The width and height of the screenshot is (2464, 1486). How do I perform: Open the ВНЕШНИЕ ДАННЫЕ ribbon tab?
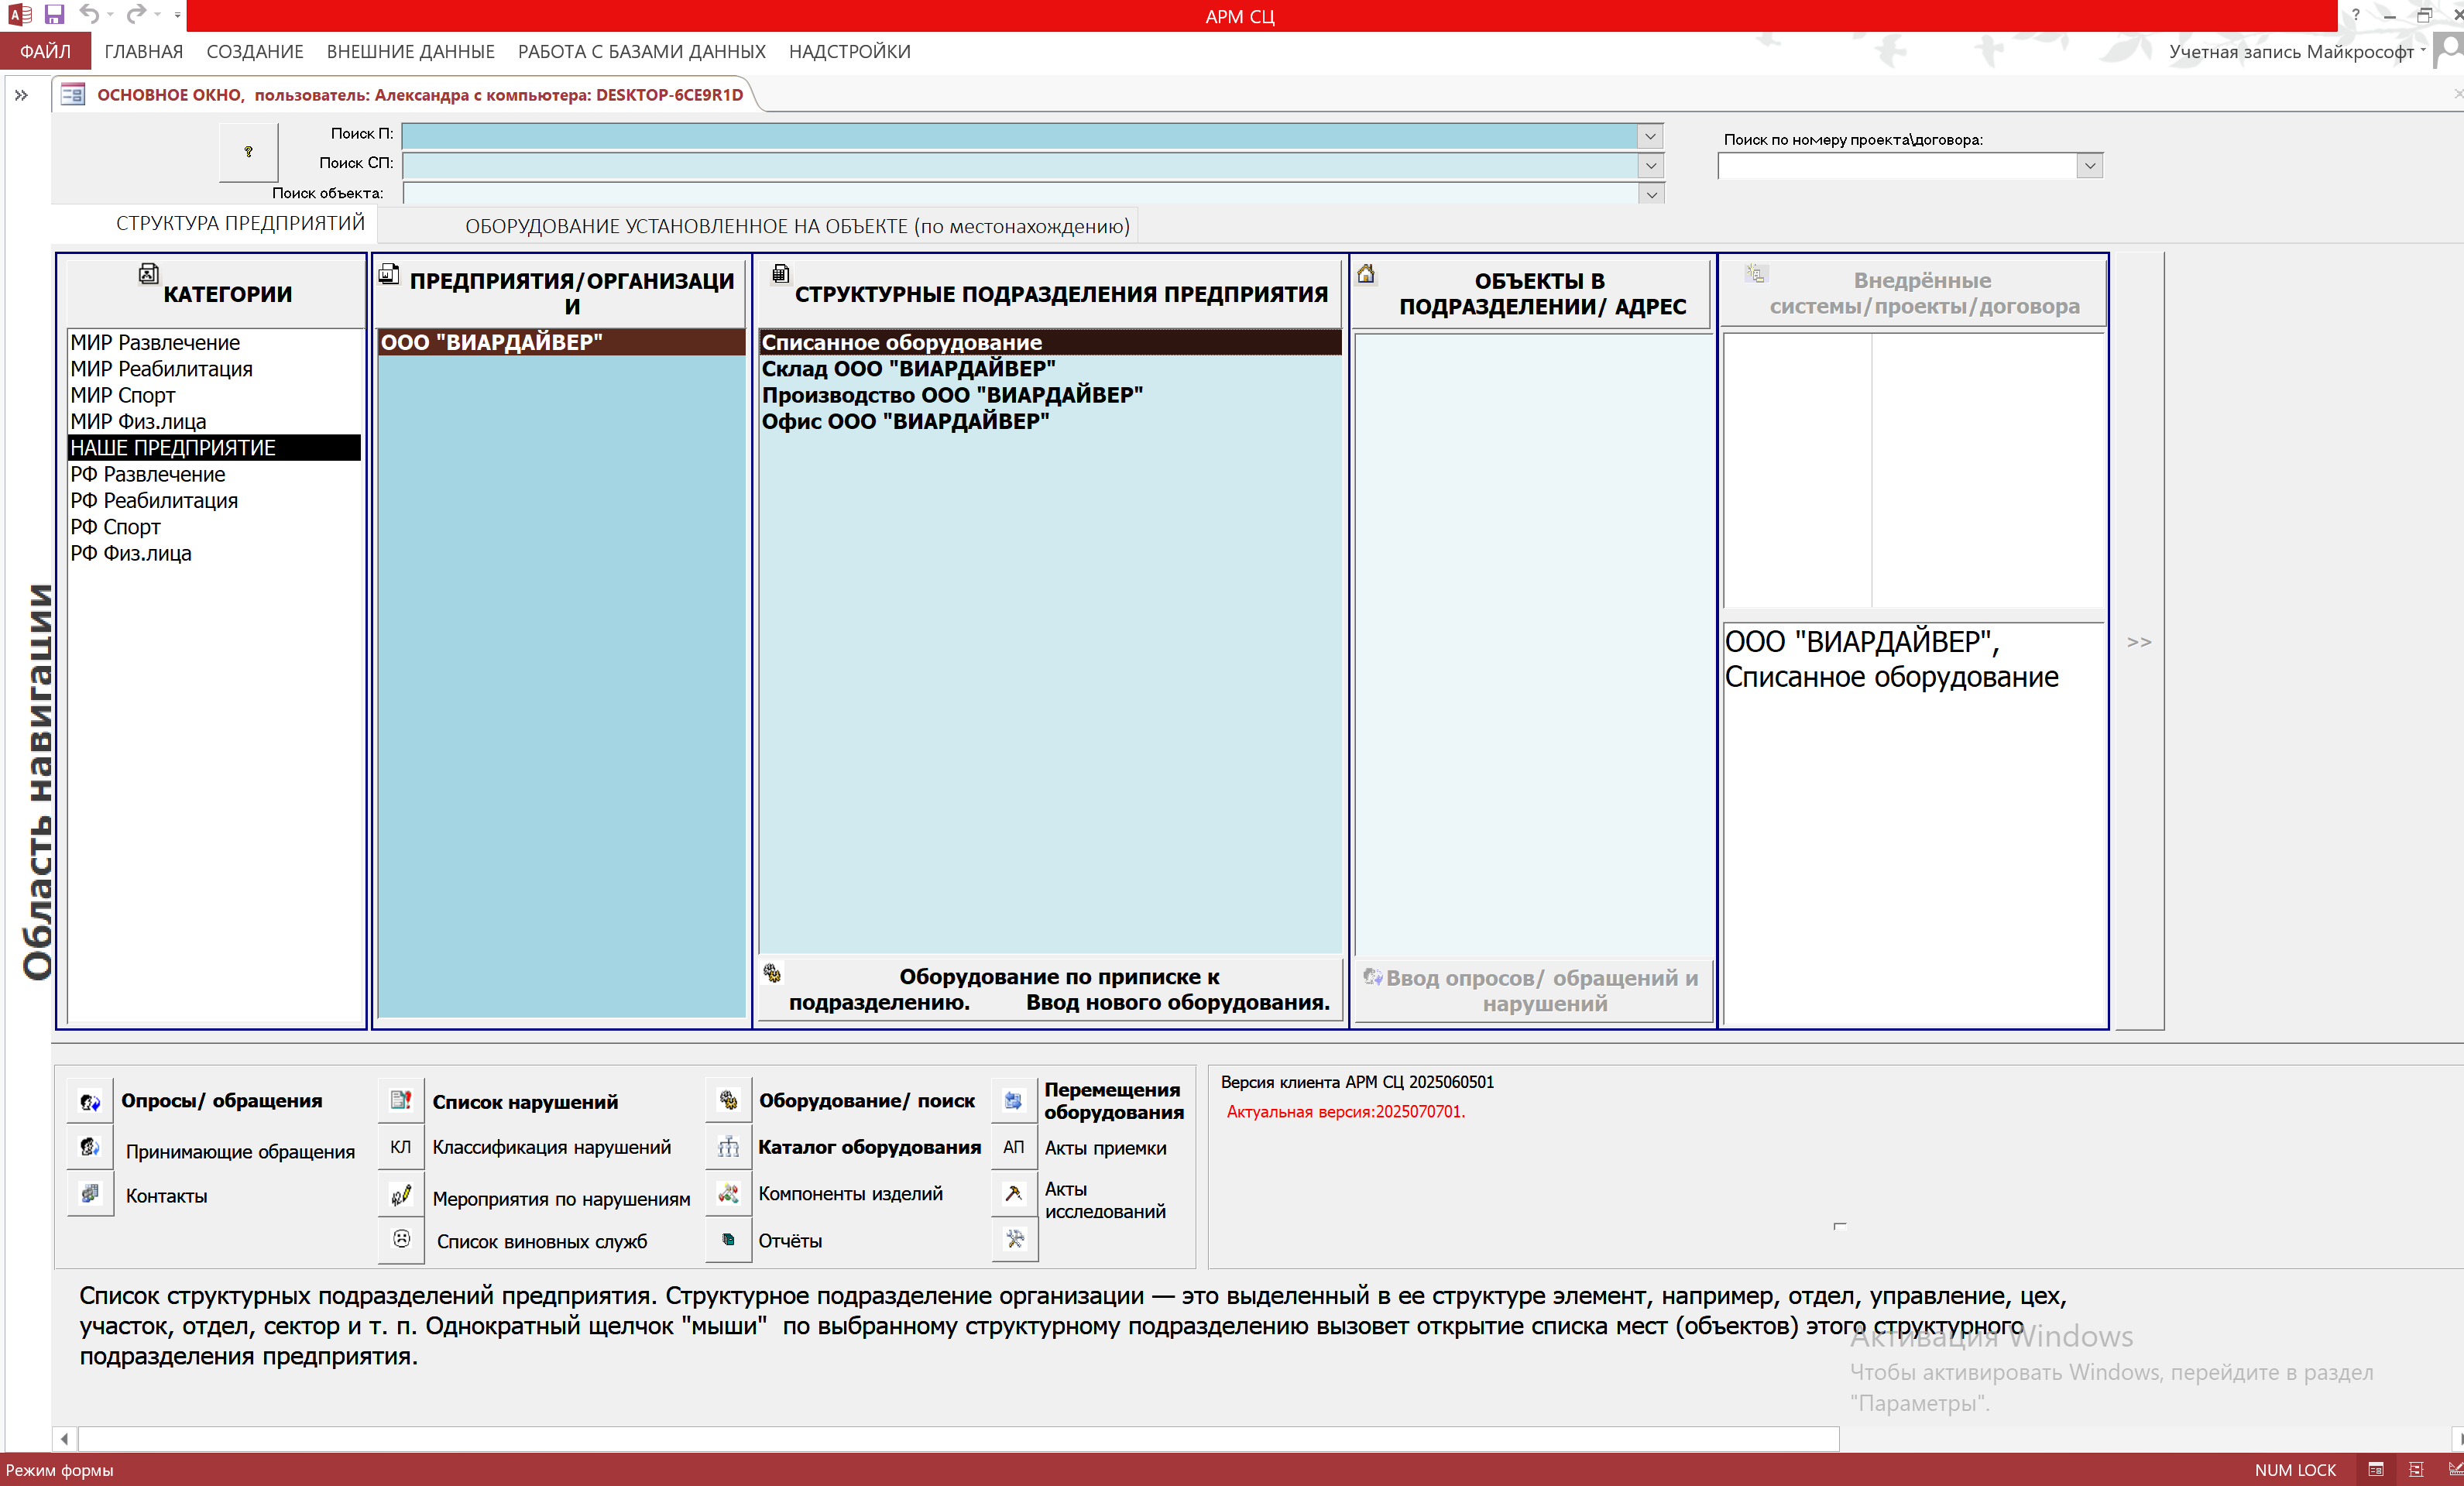(x=410, y=52)
